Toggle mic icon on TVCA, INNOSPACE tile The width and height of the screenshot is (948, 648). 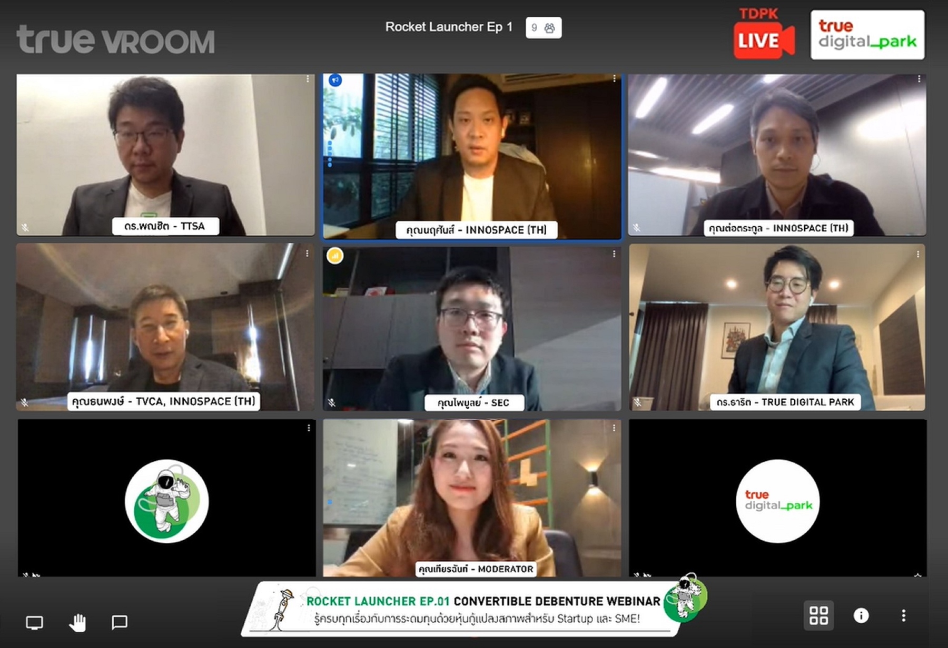(x=25, y=403)
